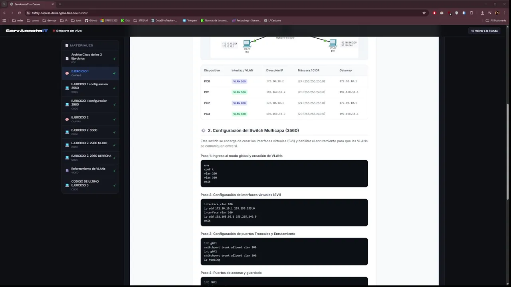Open EJERCICIO 2. 2960 MEDIO item

(x=90, y=145)
